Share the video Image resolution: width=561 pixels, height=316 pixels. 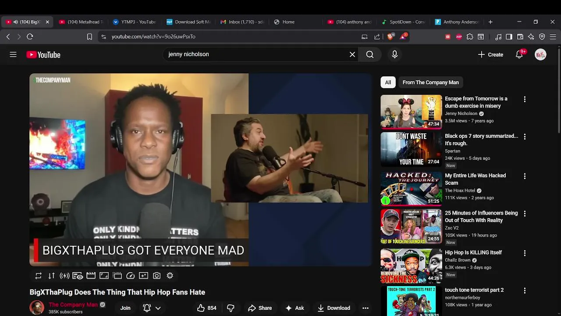coord(260,308)
